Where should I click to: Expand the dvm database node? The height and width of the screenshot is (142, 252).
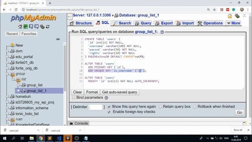[x=7, y=51]
